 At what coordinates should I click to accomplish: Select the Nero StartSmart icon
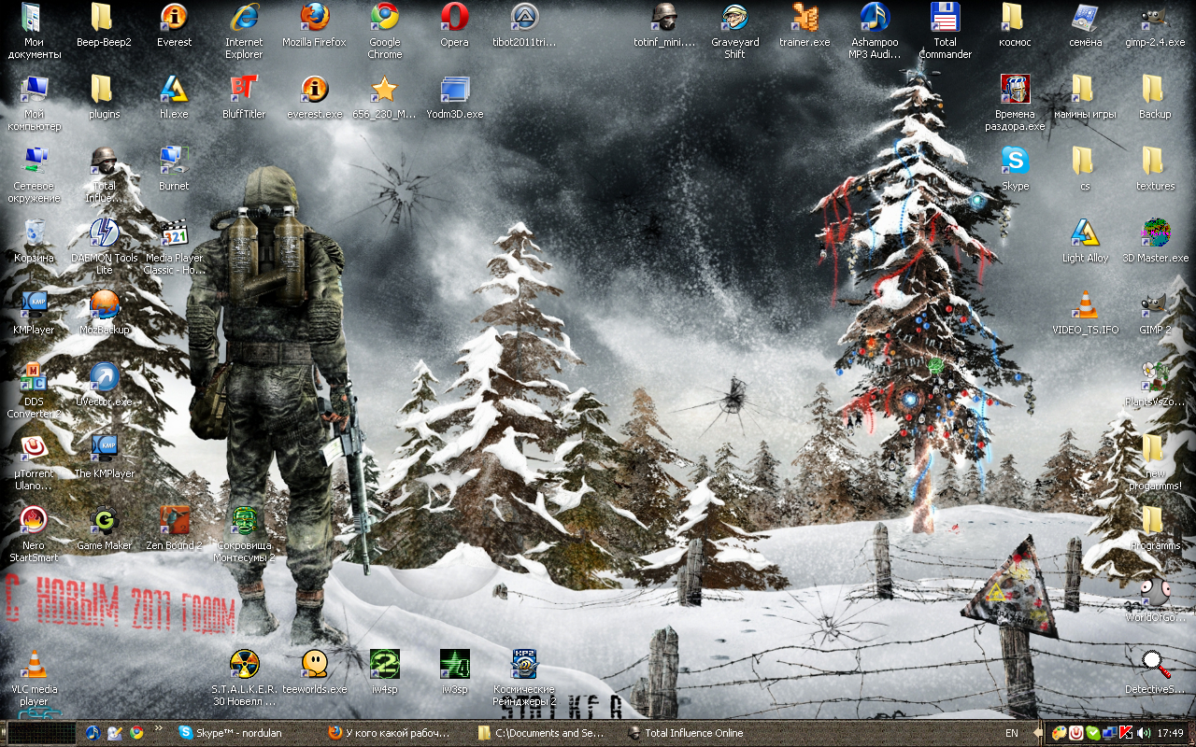34,521
